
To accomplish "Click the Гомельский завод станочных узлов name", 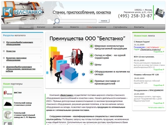I will pyautogui.click(x=23, y=104).
